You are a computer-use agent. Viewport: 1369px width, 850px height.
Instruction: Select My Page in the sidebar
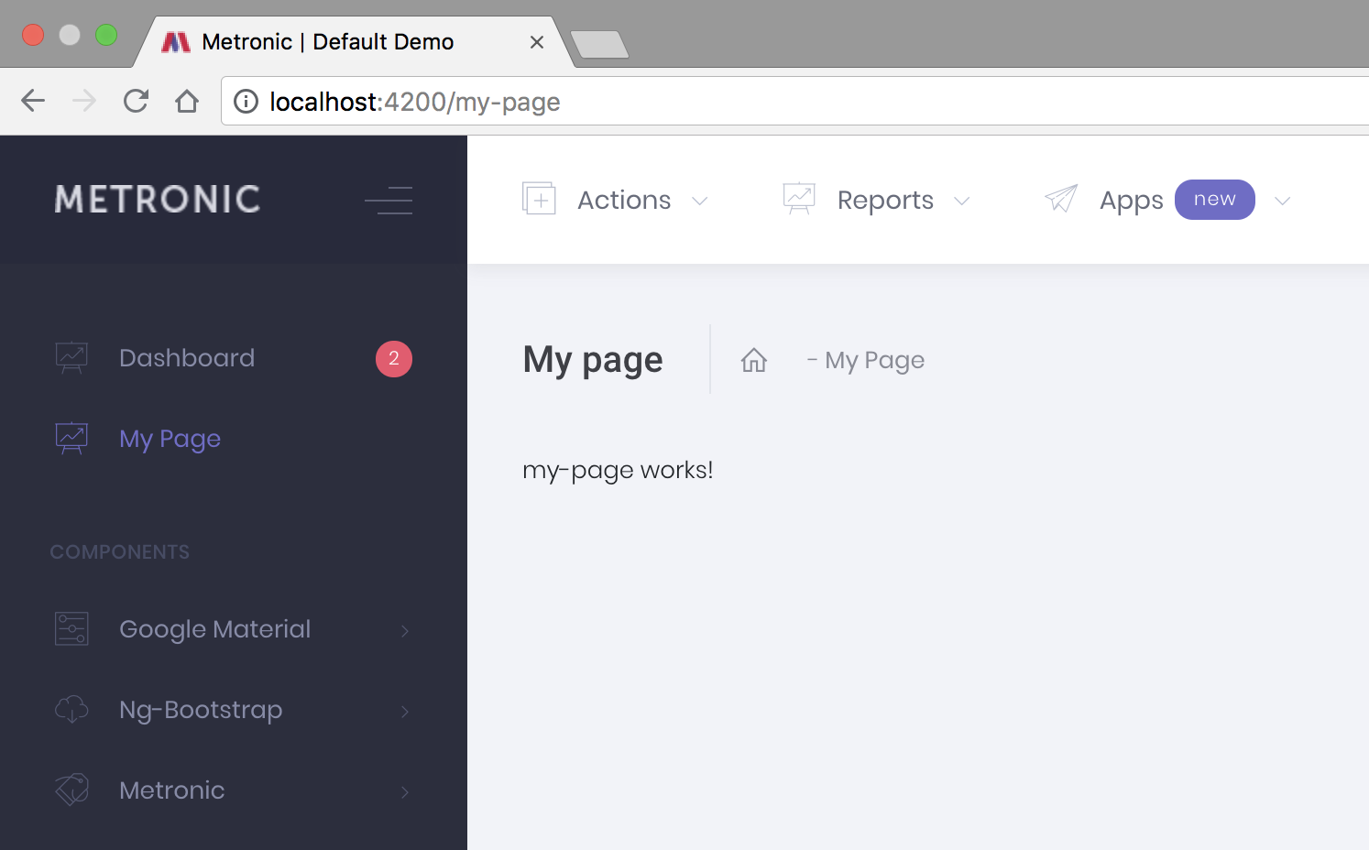coord(170,439)
